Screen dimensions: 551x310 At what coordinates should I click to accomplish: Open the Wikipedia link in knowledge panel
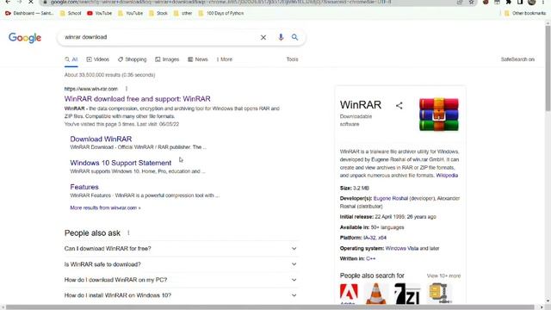coord(447,176)
